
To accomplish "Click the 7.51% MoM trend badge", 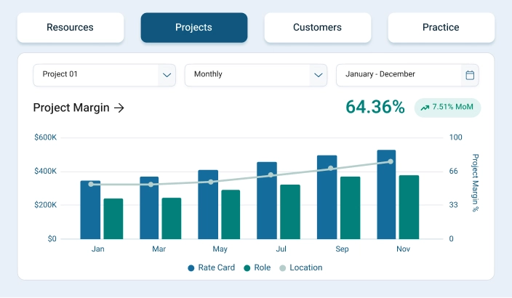I will tap(447, 108).
